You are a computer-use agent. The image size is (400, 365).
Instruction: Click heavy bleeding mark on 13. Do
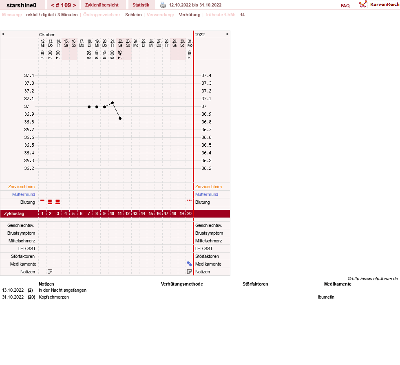click(50, 202)
